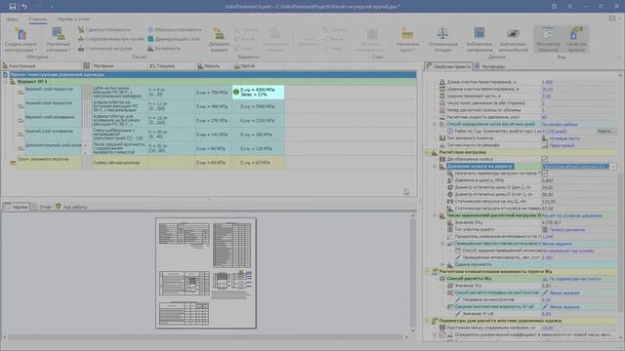Click the Map button in region row

tap(605, 131)
